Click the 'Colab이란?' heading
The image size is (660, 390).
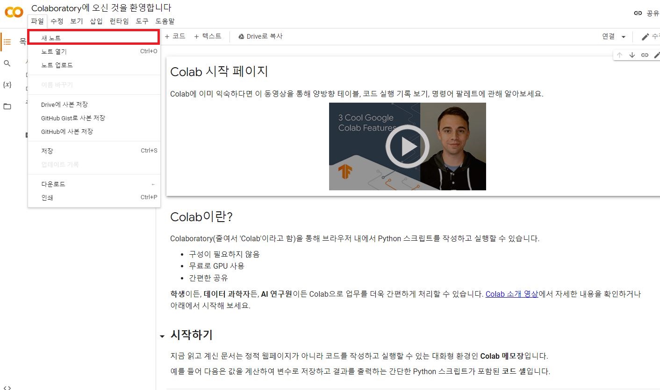click(x=201, y=217)
